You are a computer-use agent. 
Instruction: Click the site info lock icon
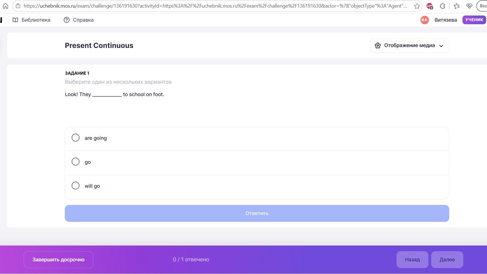(18, 6)
